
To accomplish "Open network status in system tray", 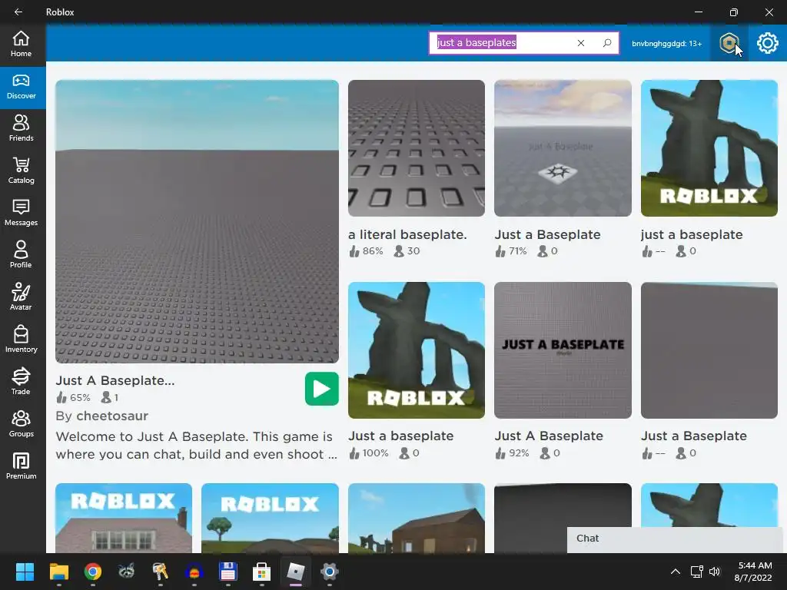I will [x=696, y=572].
